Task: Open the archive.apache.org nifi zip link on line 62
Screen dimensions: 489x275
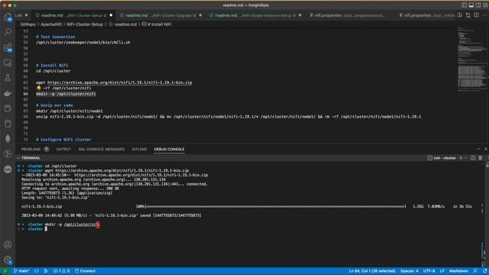Action: pyautogui.click(x=120, y=82)
